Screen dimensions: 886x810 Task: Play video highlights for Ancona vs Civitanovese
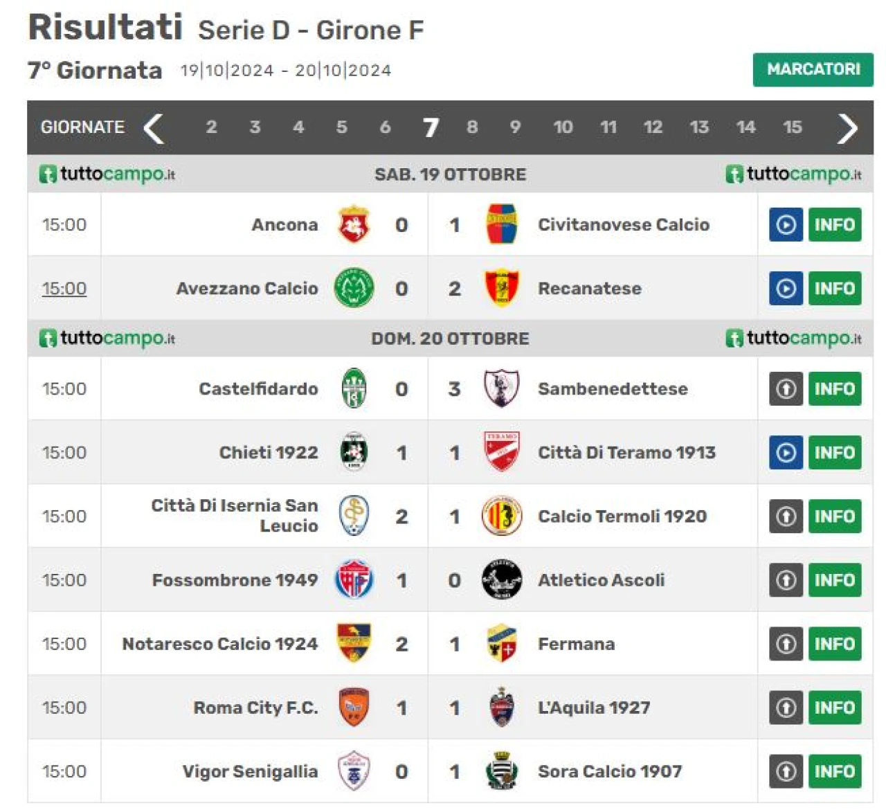[x=786, y=224]
